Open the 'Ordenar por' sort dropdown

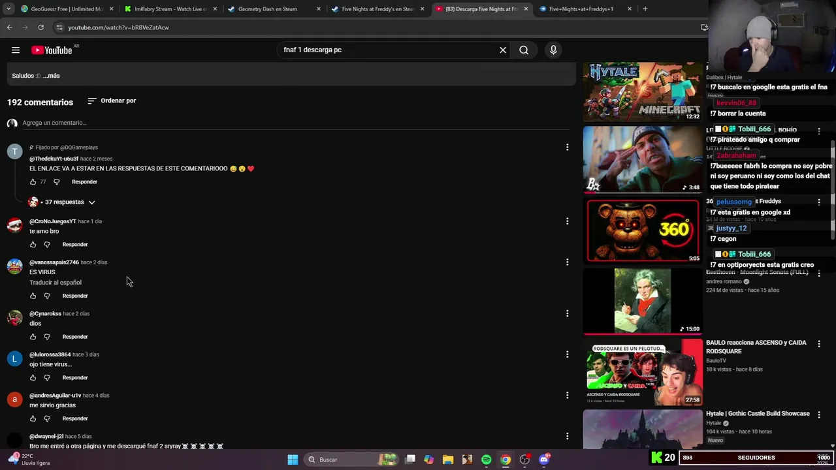(112, 101)
